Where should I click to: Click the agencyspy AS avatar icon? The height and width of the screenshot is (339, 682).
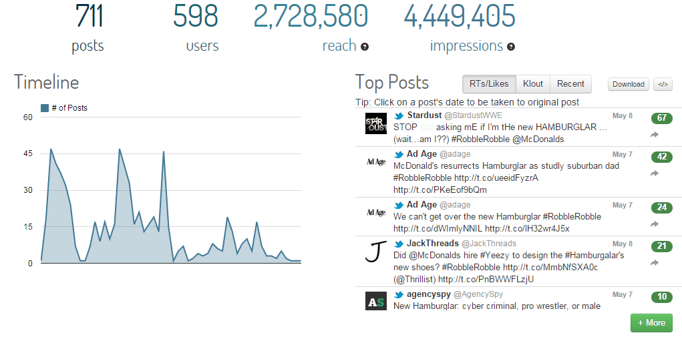click(376, 301)
